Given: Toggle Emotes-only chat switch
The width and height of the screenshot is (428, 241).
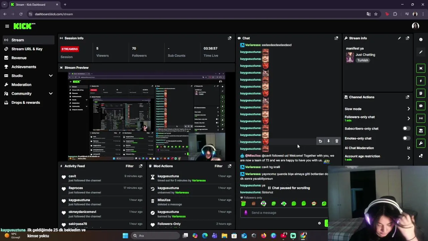Looking at the screenshot, I should coord(406,138).
